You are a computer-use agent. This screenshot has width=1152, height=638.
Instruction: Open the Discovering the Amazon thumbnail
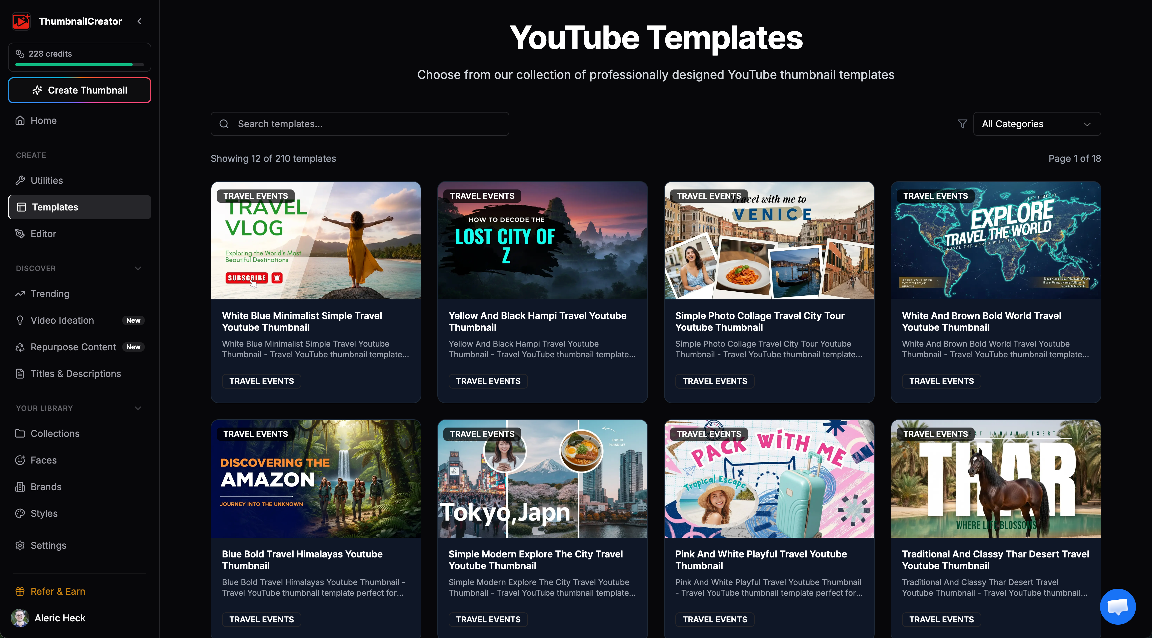pyautogui.click(x=316, y=478)
